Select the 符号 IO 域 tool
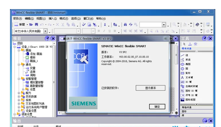The width and height of the screenshot is (221, 127). coord(189,95)
